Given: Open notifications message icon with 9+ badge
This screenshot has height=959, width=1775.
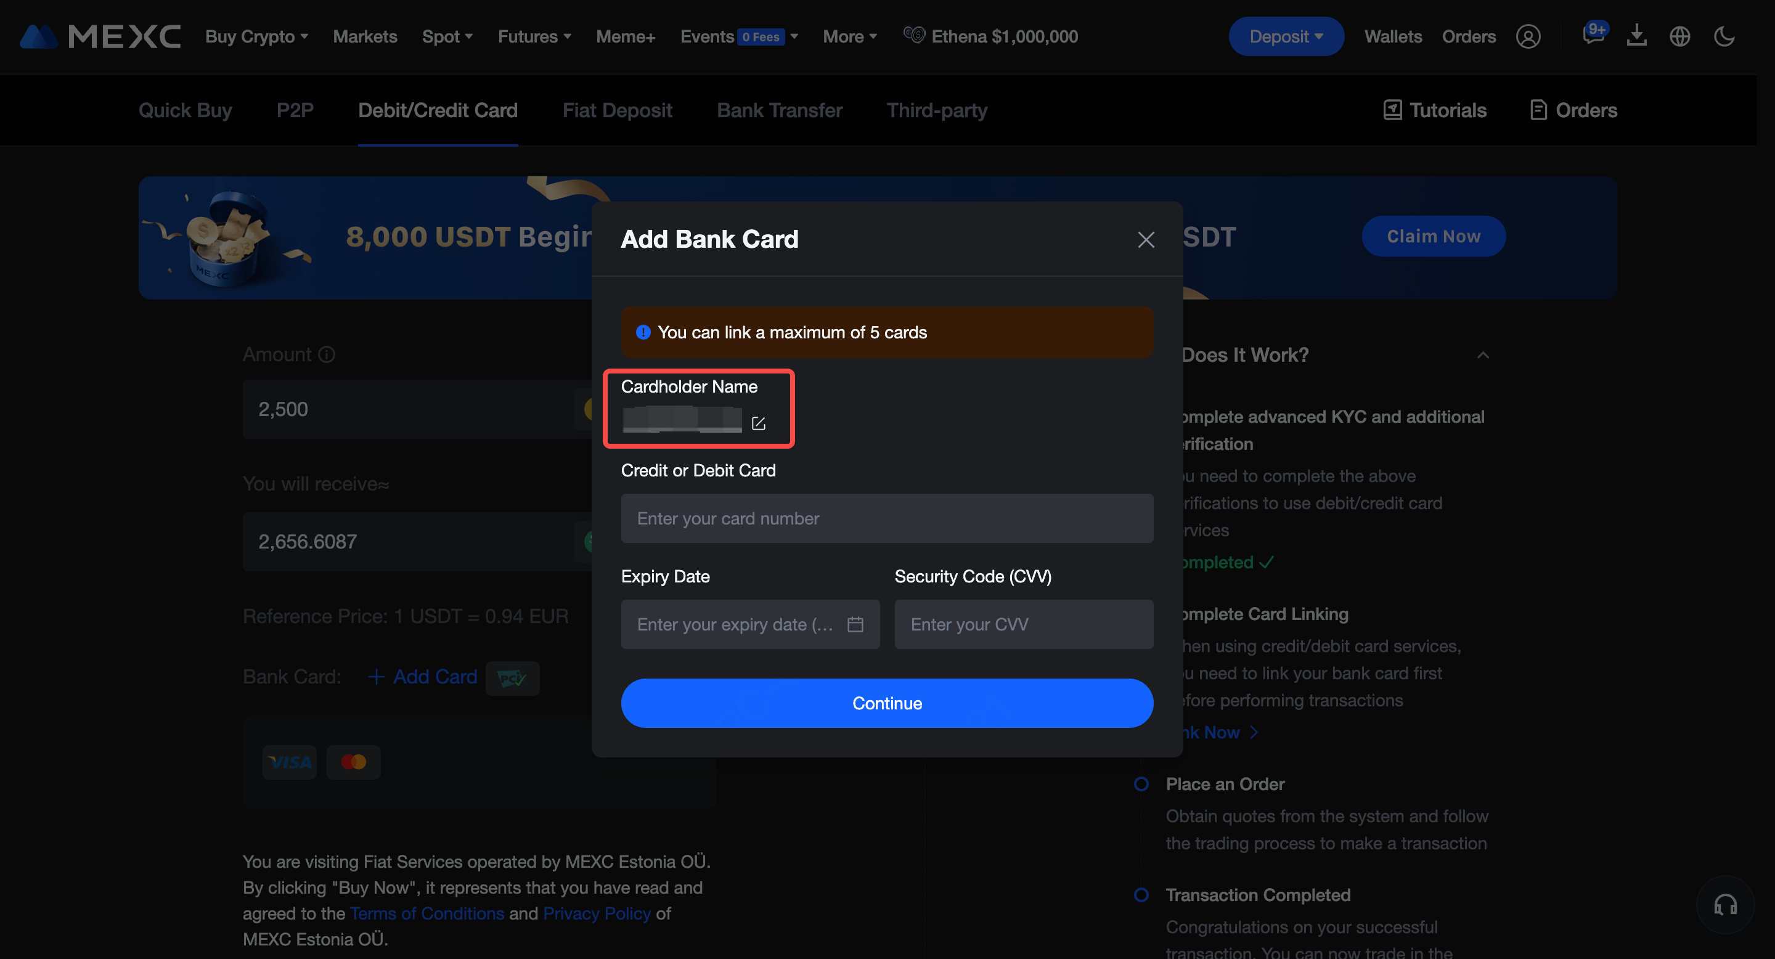Looking at the screenshot, I should [x=1594, y=35].
